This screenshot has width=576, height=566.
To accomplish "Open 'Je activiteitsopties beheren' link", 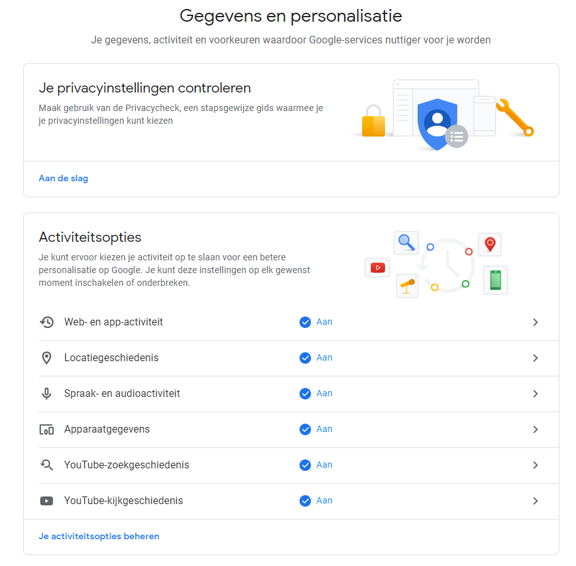I will pyautogui.click(x=99, y=537).
